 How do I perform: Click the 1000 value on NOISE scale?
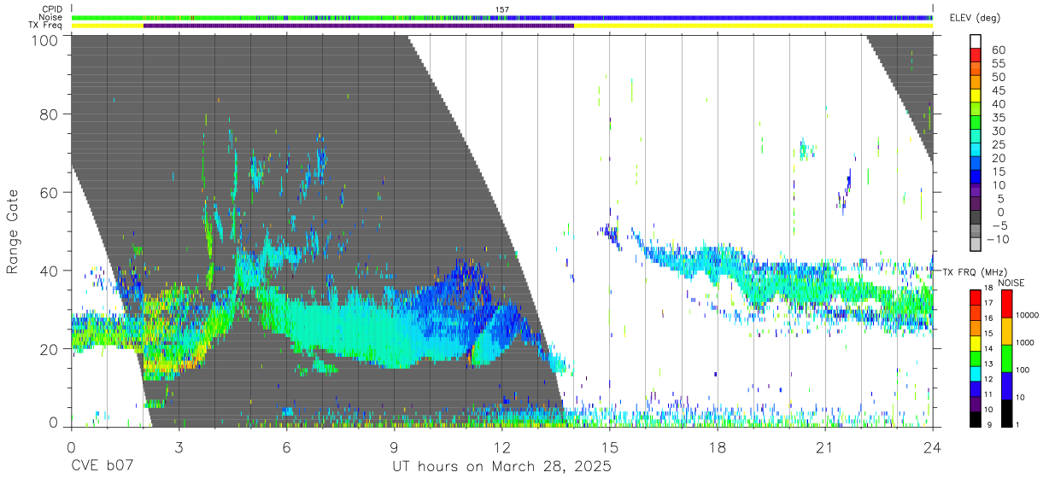click(x=1024, y=342)
